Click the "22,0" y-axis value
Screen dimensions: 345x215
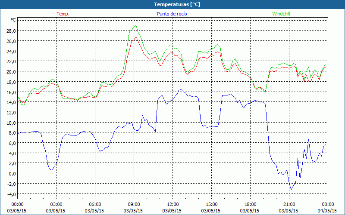(12, 61)
